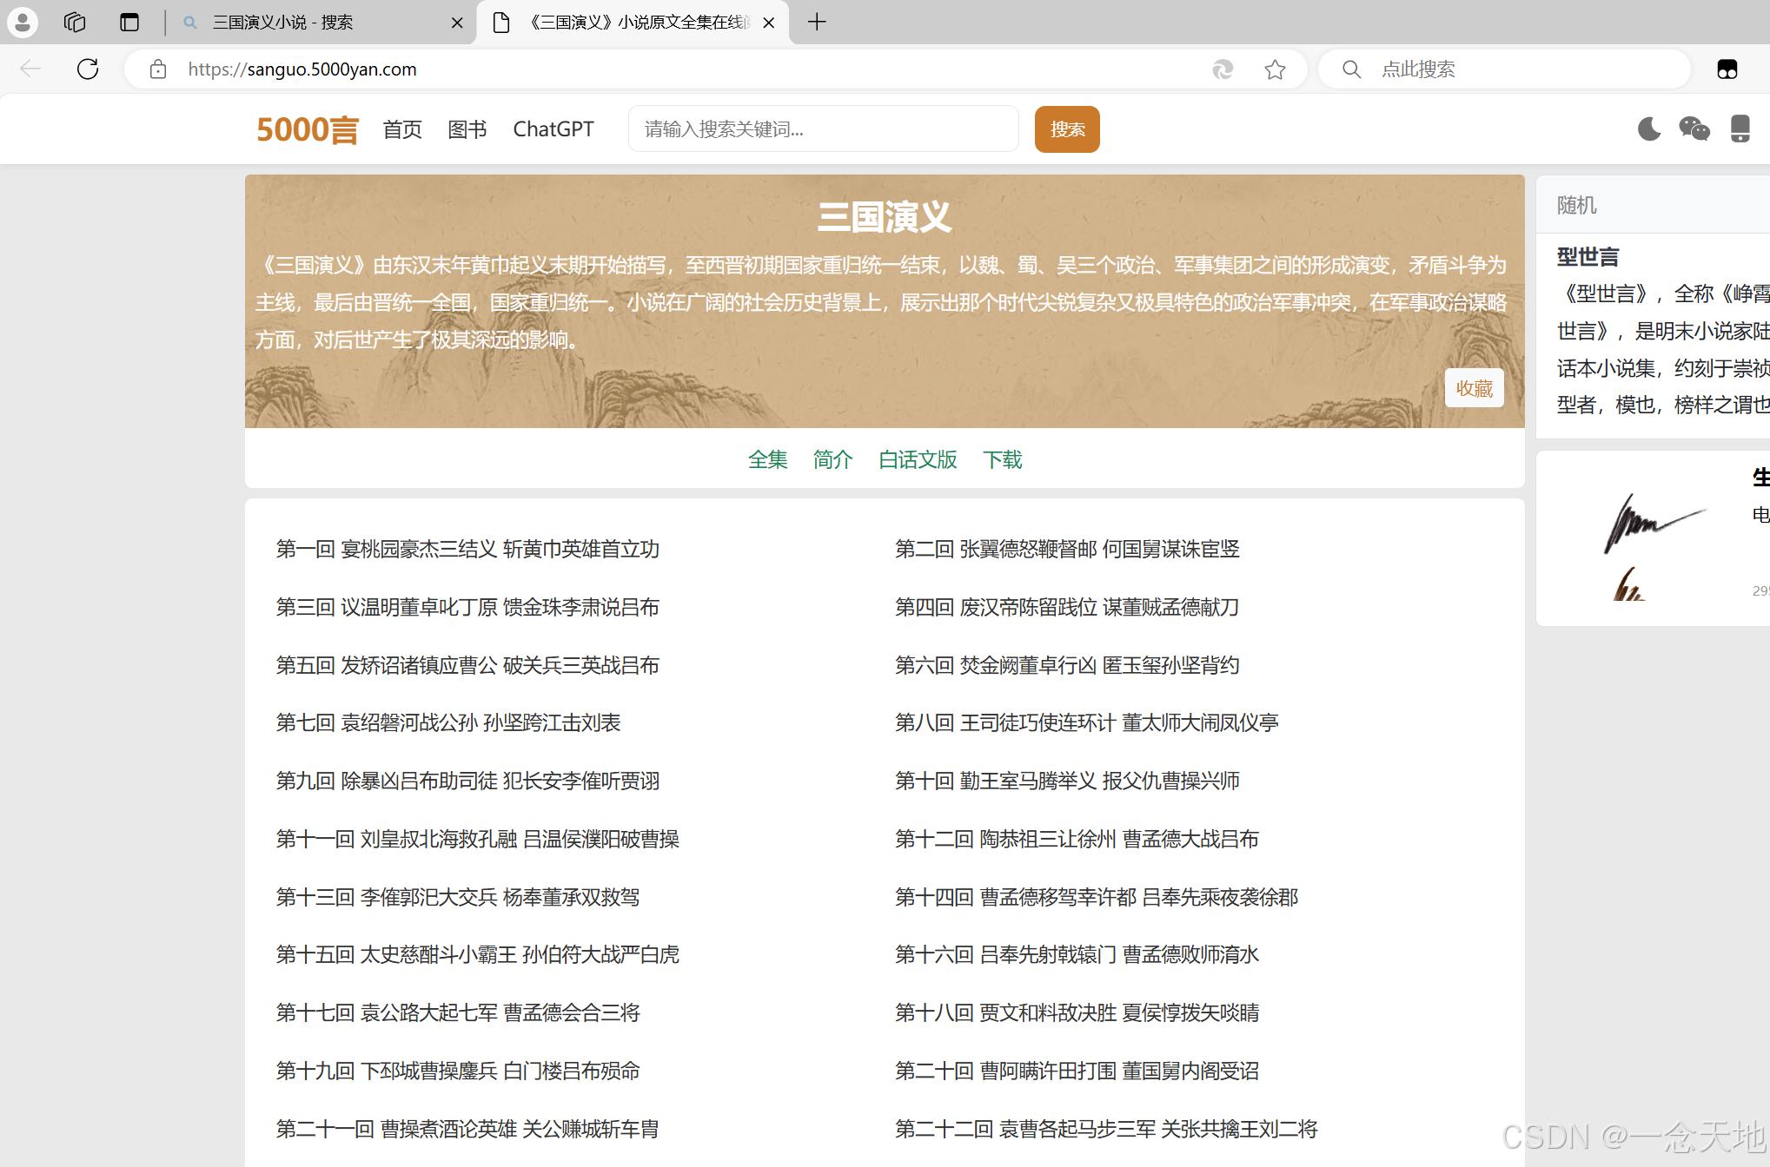The image size is (1770, 1167).
Task: Open 第十一回 刘皇叔北海救孔融 chapter
Action: (x=478, y=839)
